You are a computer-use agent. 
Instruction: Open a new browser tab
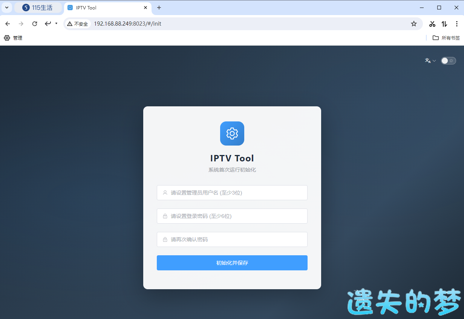click(x=159, y=8)
